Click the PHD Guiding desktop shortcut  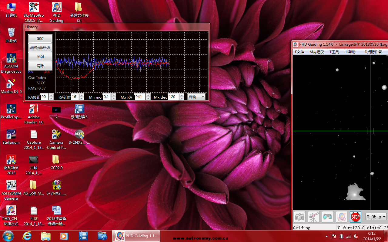(56, 12)
